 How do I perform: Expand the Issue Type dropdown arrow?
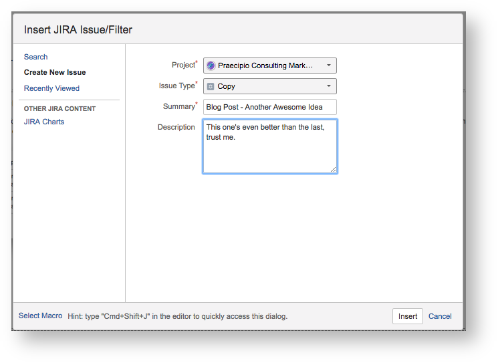point(329,86)
